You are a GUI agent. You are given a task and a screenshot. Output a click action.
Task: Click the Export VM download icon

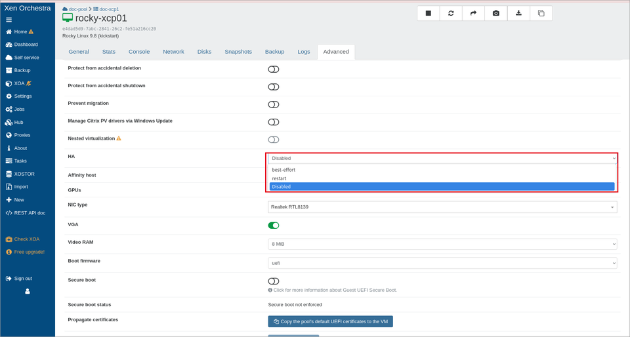(x=518, y=13)
